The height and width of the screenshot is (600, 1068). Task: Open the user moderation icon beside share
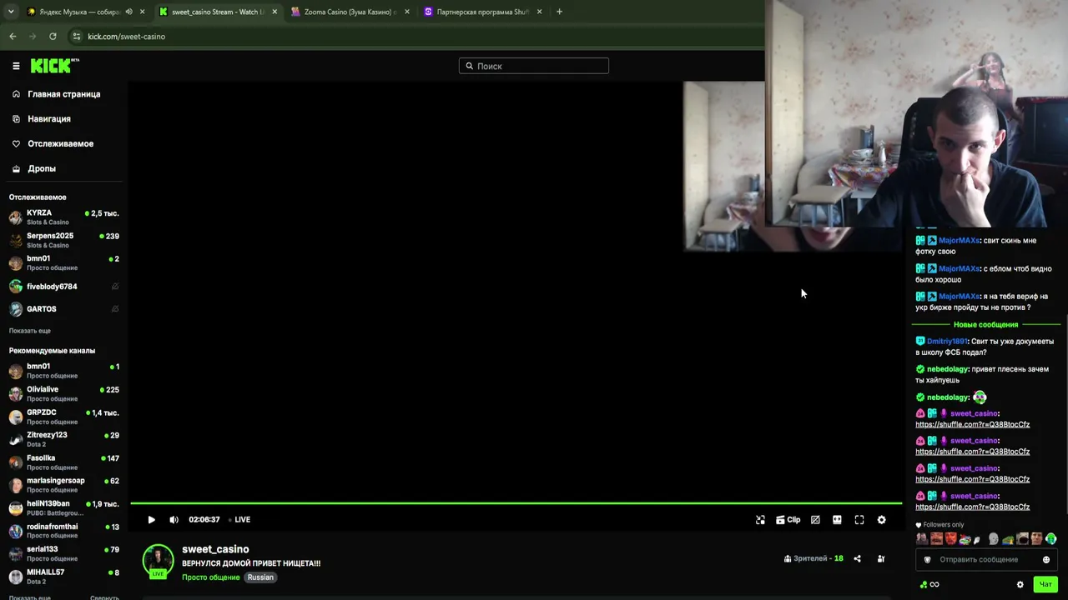pos(881,558)
